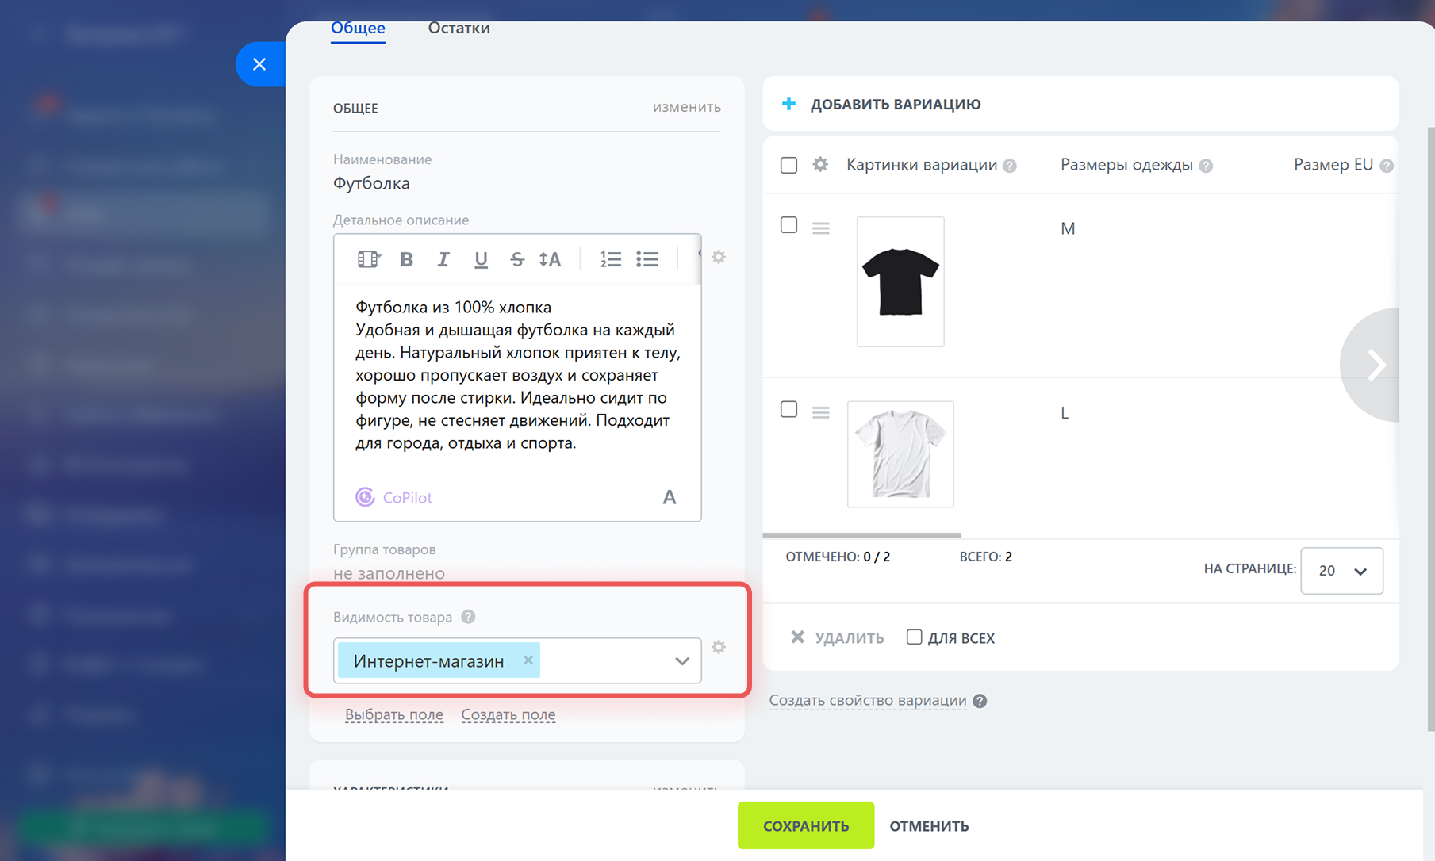1435x861 pixels.
Task: Open the M variation row menu handle
Action: pos(821,228)
